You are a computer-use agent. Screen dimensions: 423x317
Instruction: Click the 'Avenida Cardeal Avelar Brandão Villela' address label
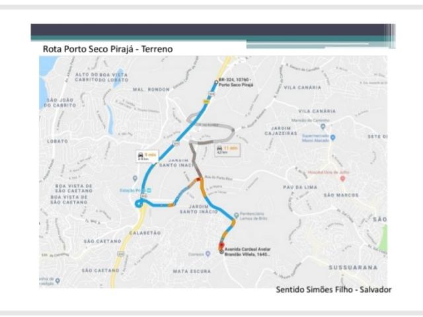[247, 252]
